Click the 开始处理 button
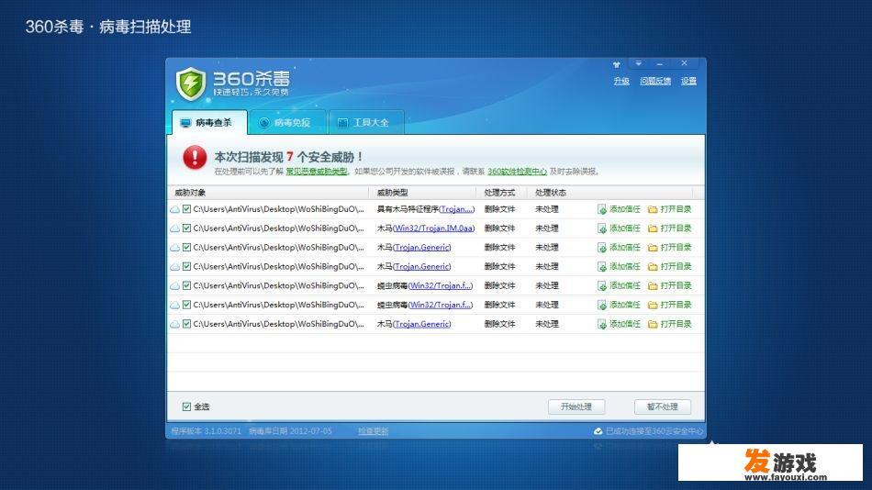This screenshot has height=490, width=872. [576, 406]
